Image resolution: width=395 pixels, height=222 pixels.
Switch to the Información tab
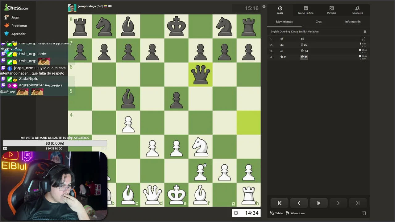coord(353,22)
